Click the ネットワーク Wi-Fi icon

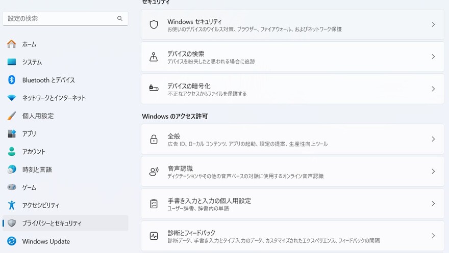[11, 98]
